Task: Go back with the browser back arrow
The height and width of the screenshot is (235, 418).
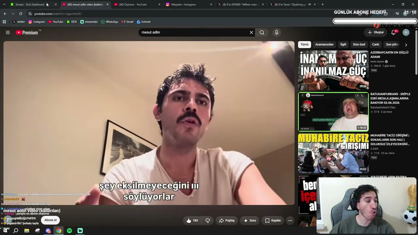Action: point(5,14)
